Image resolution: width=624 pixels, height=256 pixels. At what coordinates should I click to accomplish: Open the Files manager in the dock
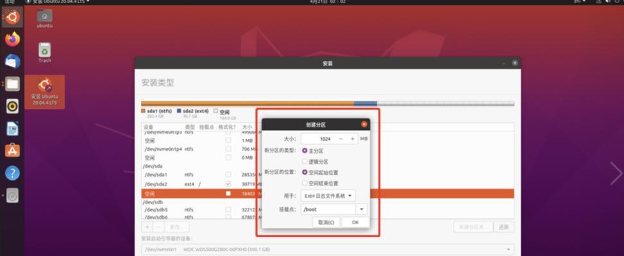pos(12,84)
